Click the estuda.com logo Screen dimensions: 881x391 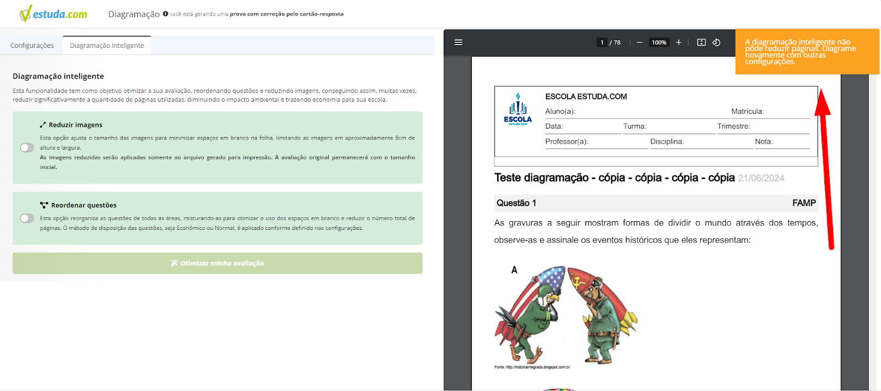(x=53, y=14)
